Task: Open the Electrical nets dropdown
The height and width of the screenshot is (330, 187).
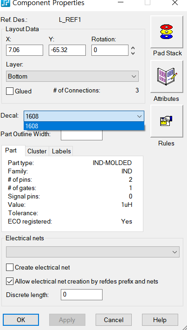Action: (x=93, y=252)
